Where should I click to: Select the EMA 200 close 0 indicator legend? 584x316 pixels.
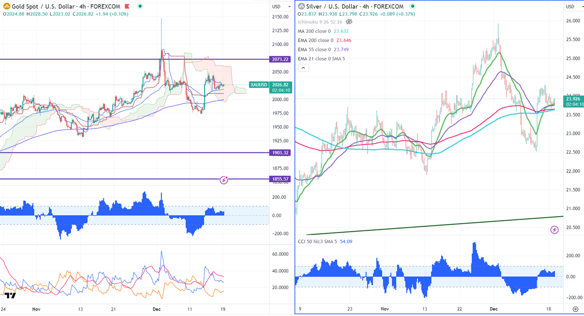315,40
